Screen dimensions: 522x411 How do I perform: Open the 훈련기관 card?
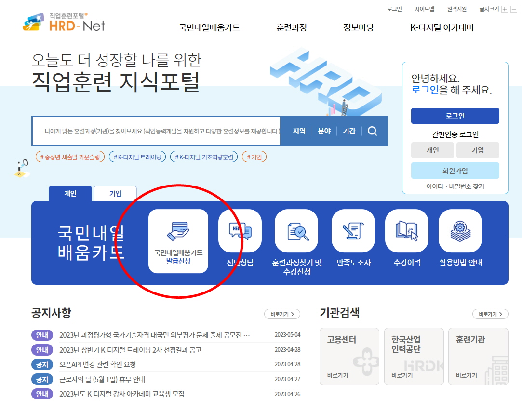(x=479, y=357)
